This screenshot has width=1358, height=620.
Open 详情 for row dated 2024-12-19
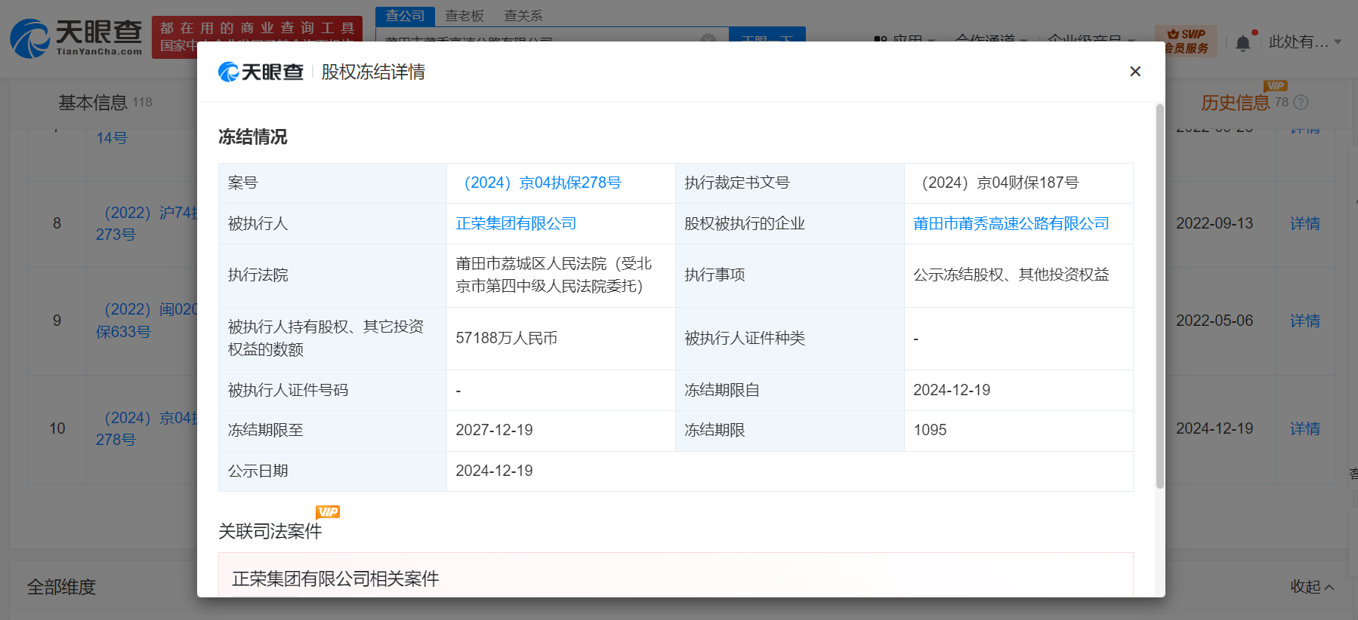click(x=1304, y=428)
